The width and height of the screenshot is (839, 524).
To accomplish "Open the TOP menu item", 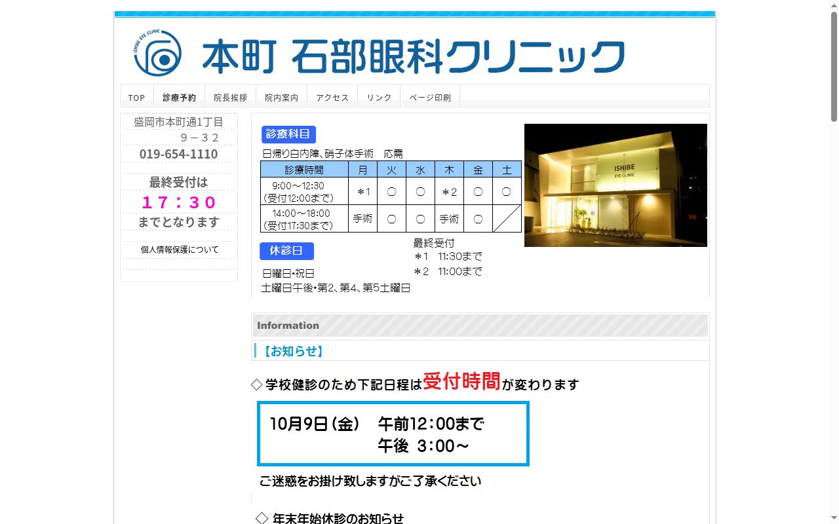I will [137, 97].
